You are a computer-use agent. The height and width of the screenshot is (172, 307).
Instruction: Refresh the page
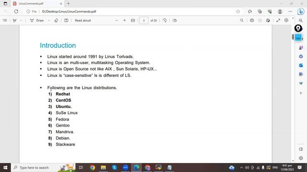coord(16,11)
